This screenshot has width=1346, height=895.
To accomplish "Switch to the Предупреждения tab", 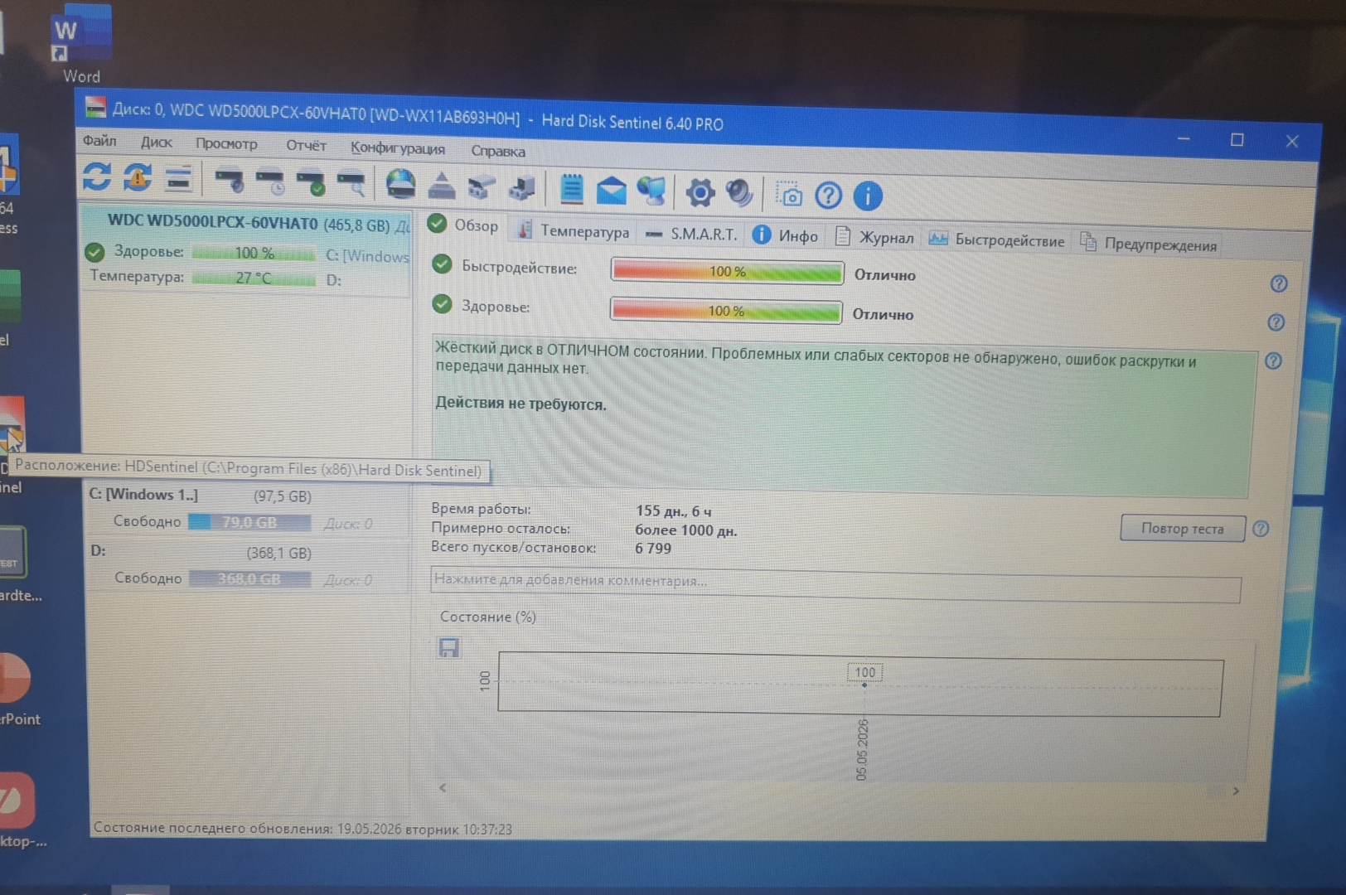I will point(1149,244).
